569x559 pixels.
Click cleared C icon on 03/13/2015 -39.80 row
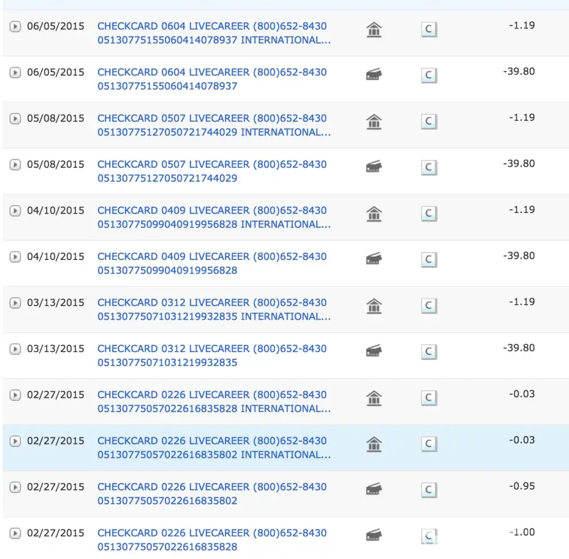tap(429, 352)
